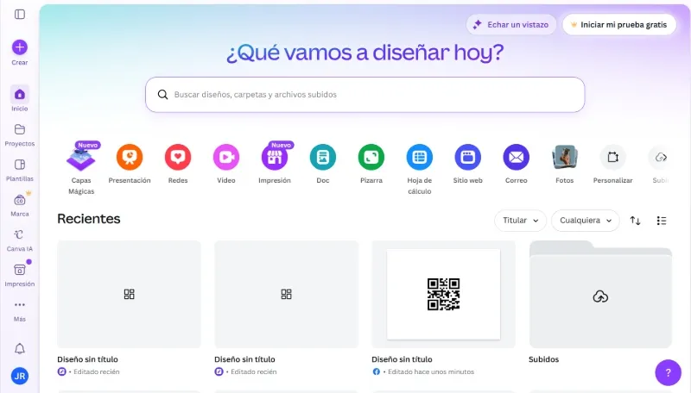
Task: Click the Recientes heading
Action: pos(89,219)
